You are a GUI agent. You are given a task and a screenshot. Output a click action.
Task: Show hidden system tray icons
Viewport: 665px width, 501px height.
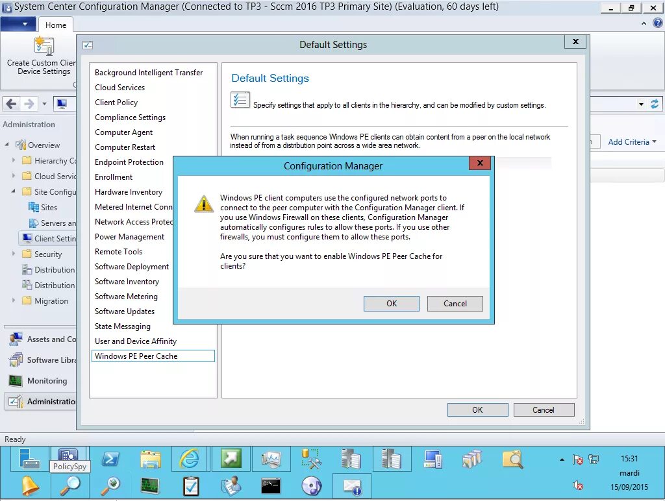(562, 459)
